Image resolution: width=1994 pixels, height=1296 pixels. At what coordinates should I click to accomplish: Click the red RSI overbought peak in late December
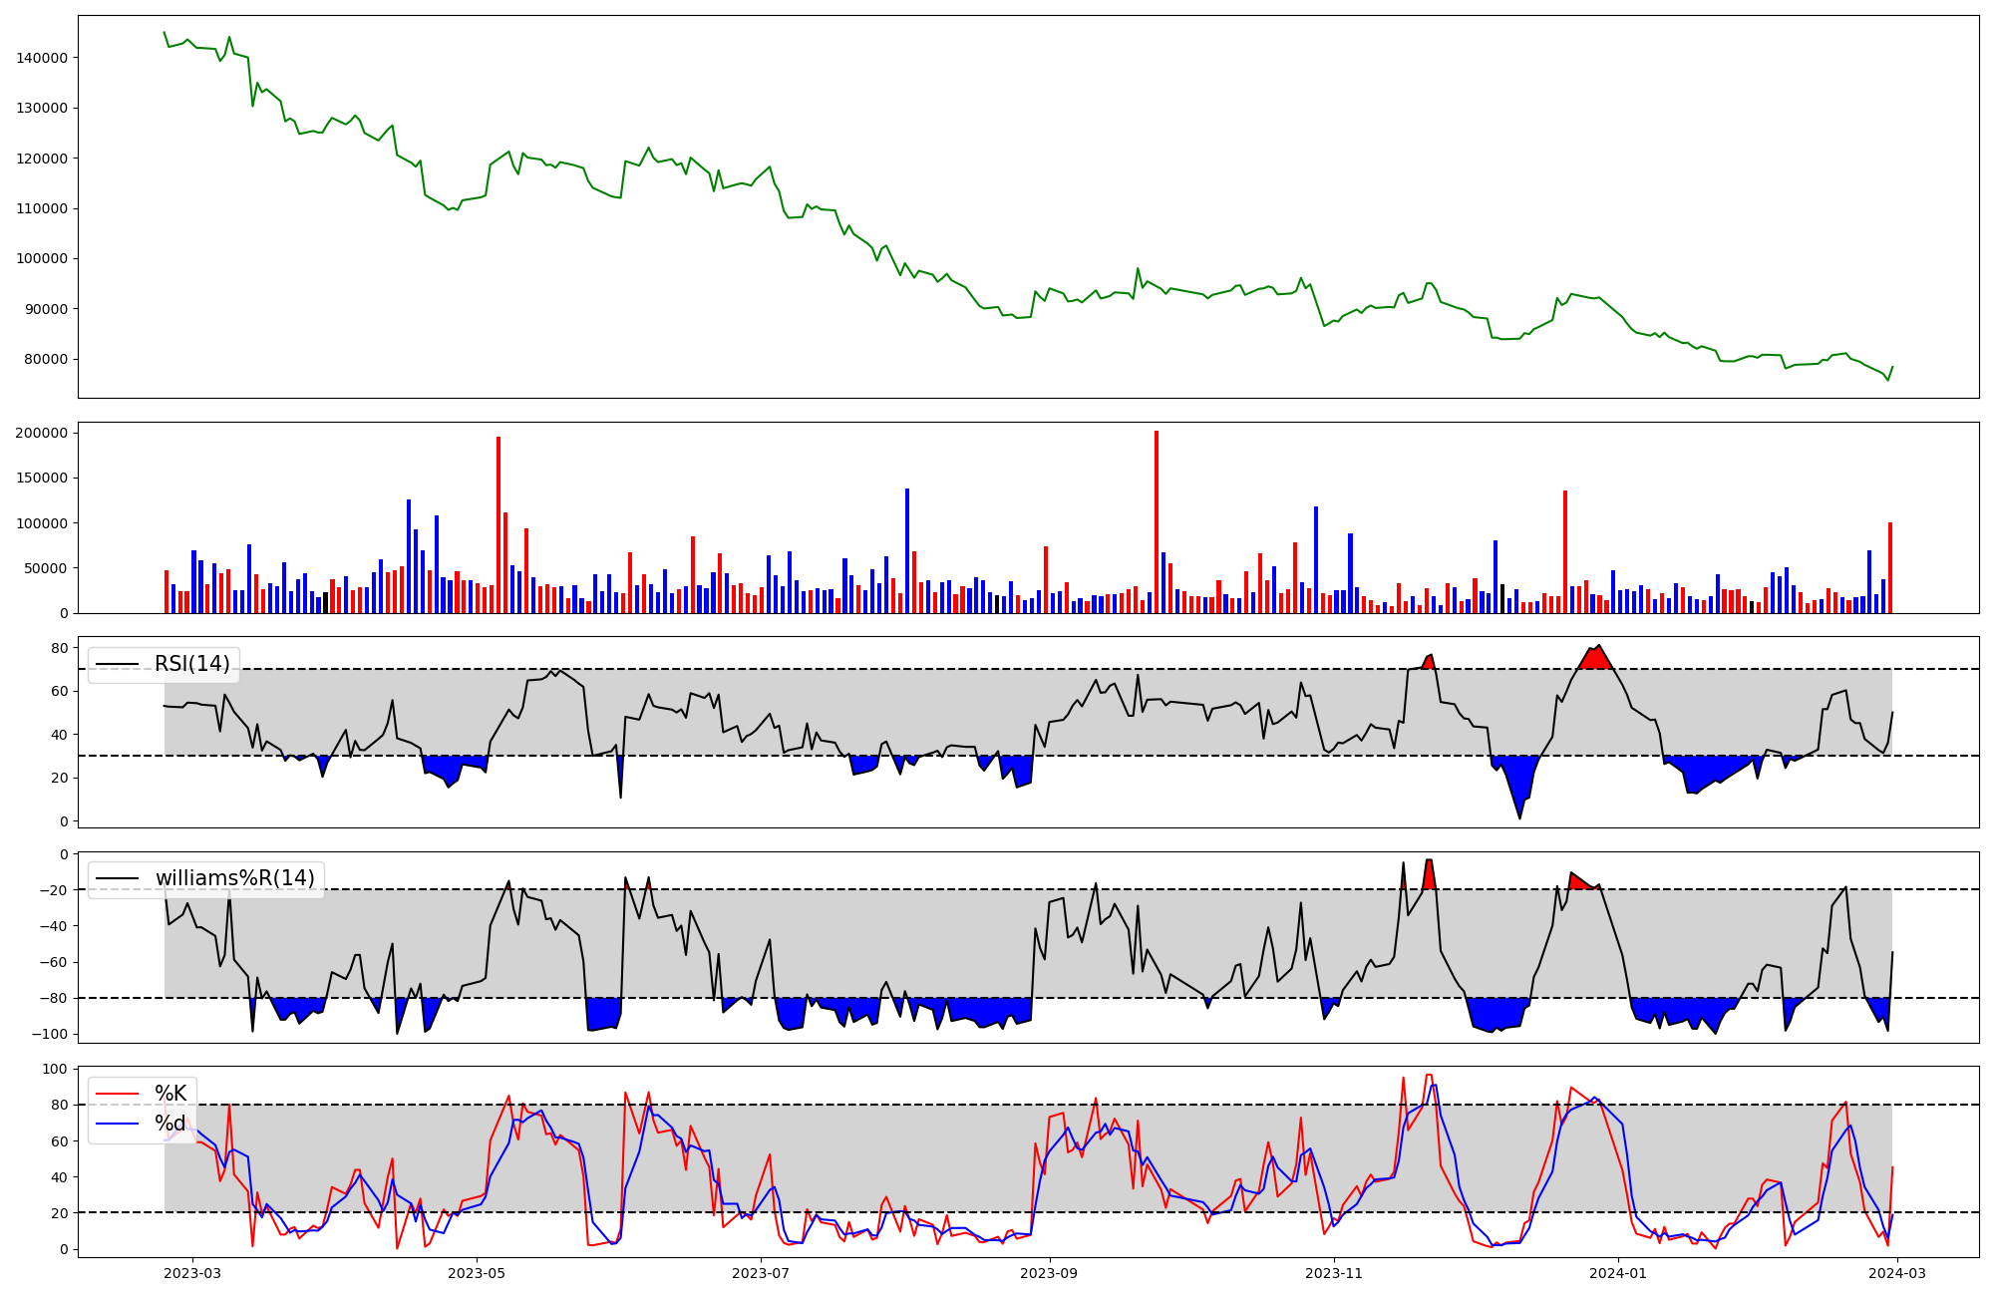1595,658
